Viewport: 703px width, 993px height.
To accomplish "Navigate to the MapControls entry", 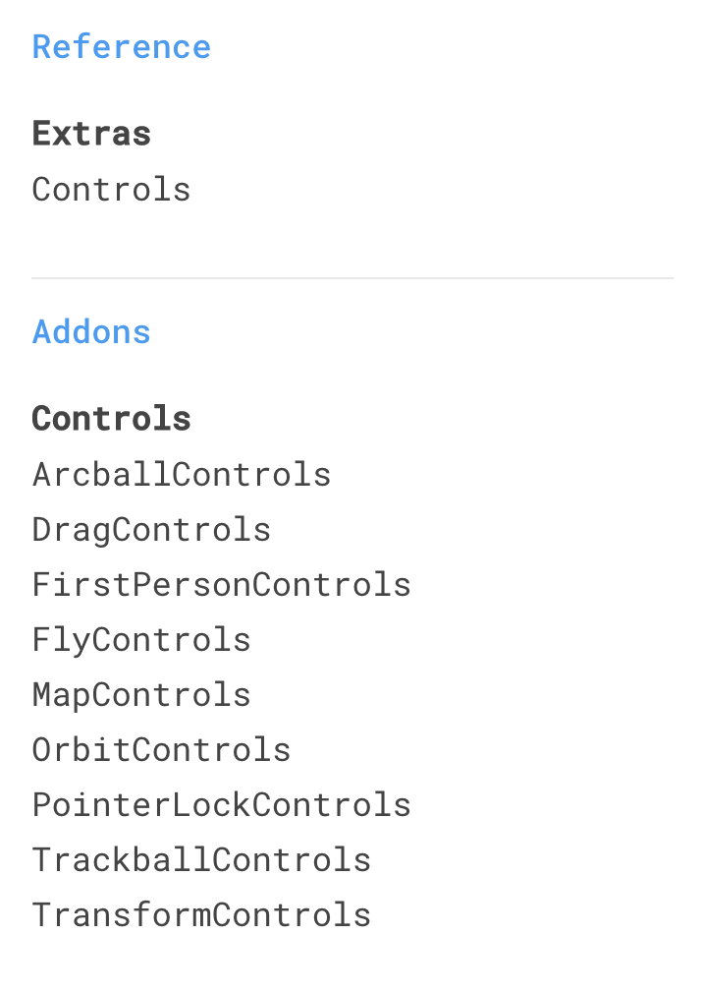I will pyautogui.click(x=141, y=695).
